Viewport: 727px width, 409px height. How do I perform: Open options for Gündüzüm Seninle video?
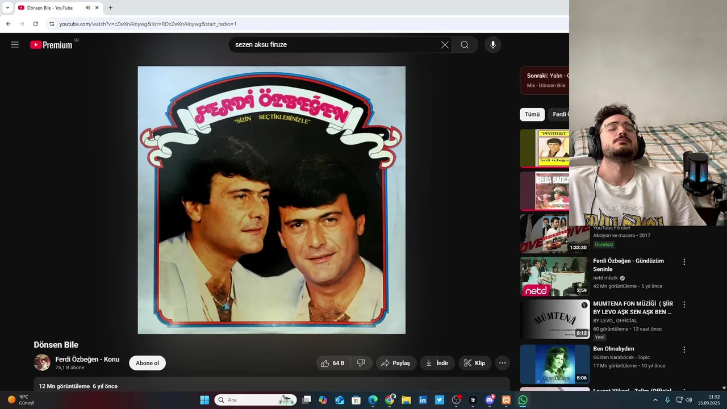click(684, 262)
